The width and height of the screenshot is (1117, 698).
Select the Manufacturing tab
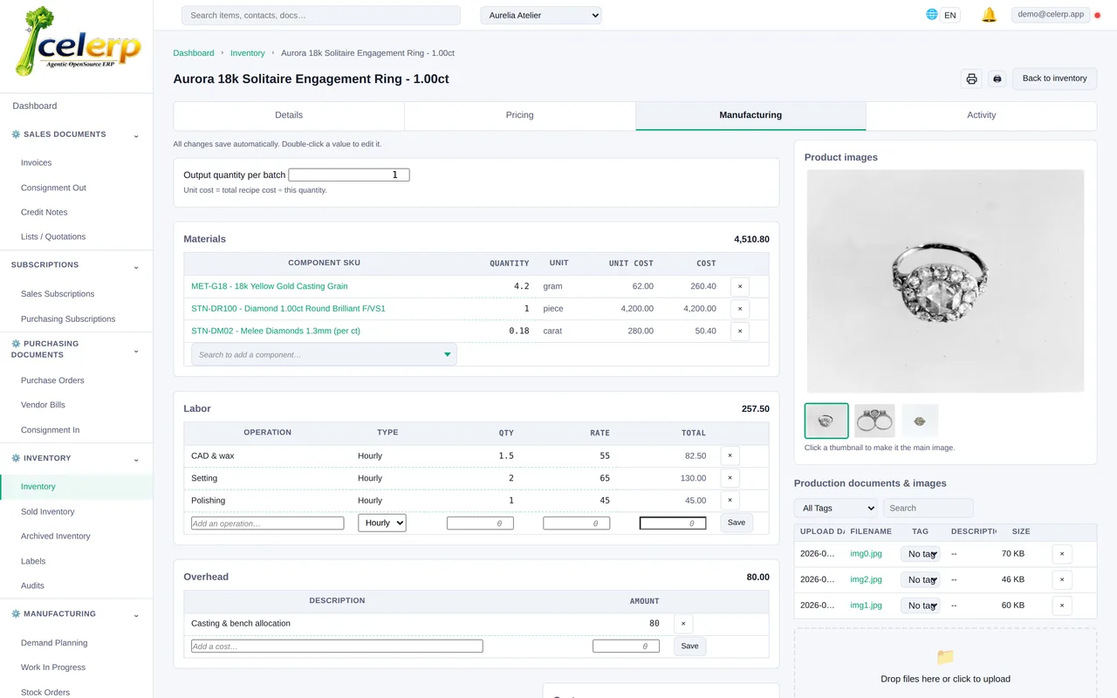point(750,115)
